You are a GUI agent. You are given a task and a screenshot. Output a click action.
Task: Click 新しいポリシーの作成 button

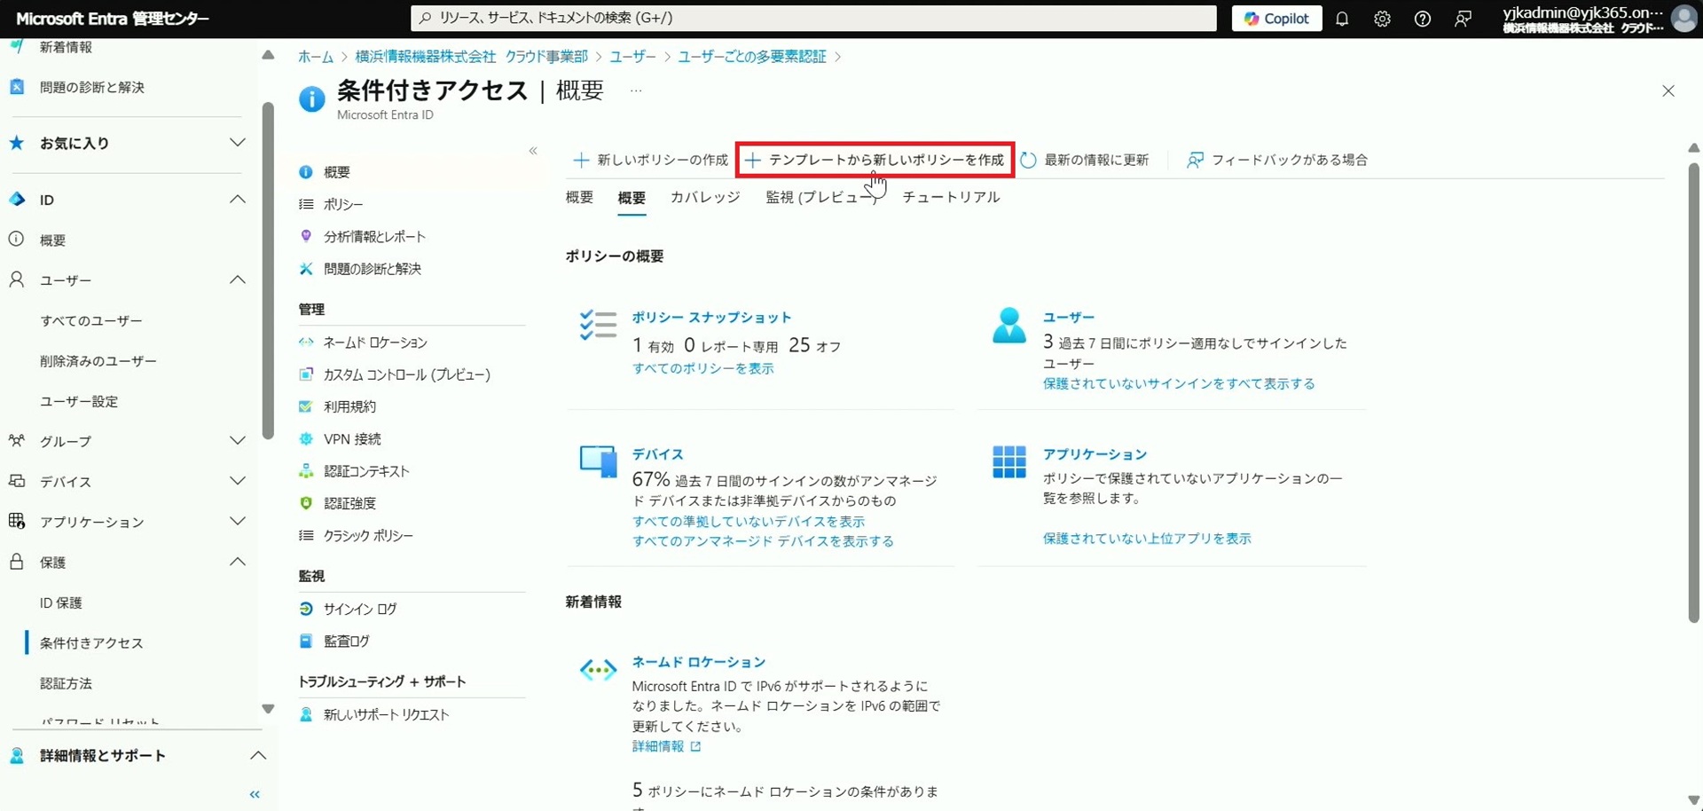pos(651,160)
